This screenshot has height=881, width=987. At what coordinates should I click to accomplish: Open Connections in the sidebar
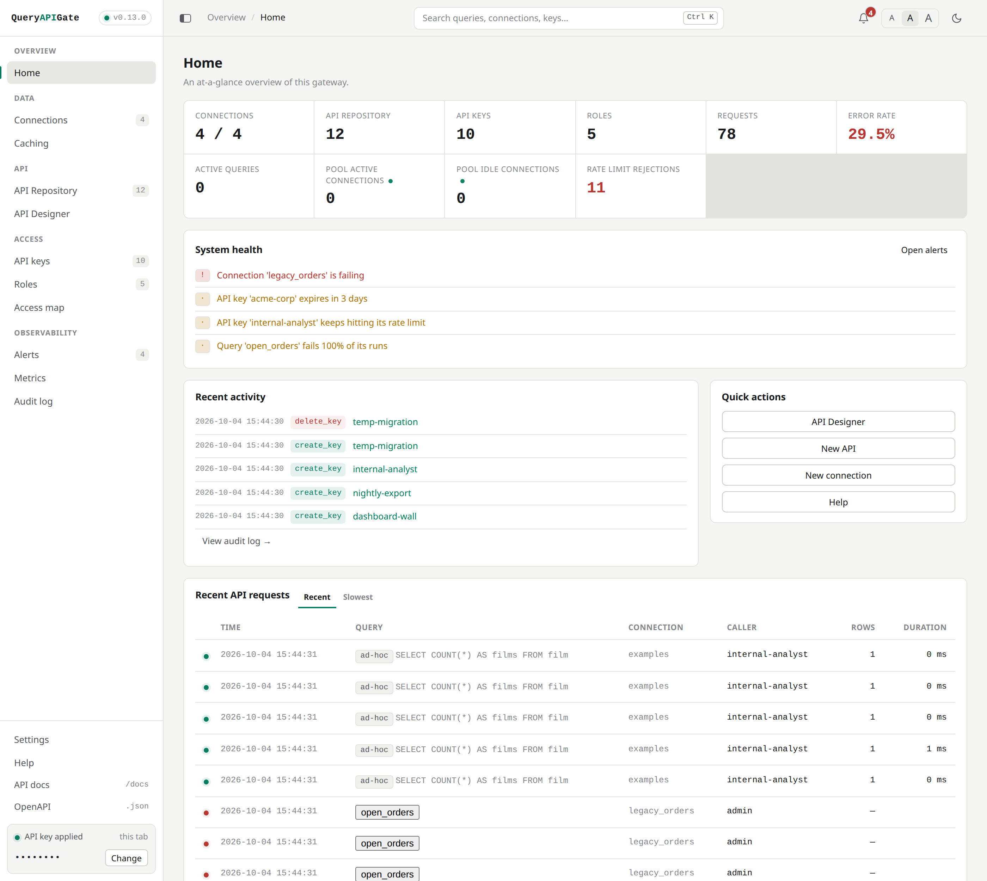pyautogui.click(x=81, y=119)
